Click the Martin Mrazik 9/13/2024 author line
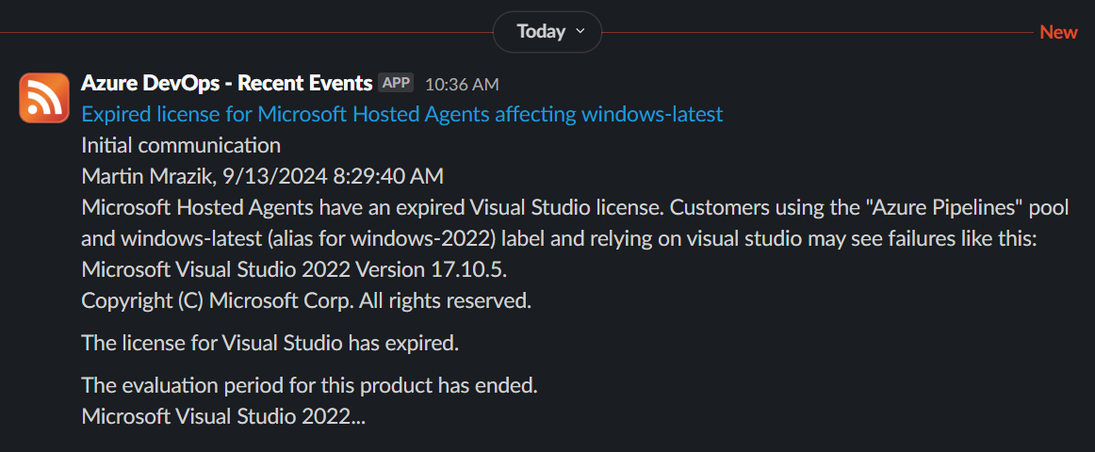Screen dimensions: 1095x452 (x=262, y=176)
